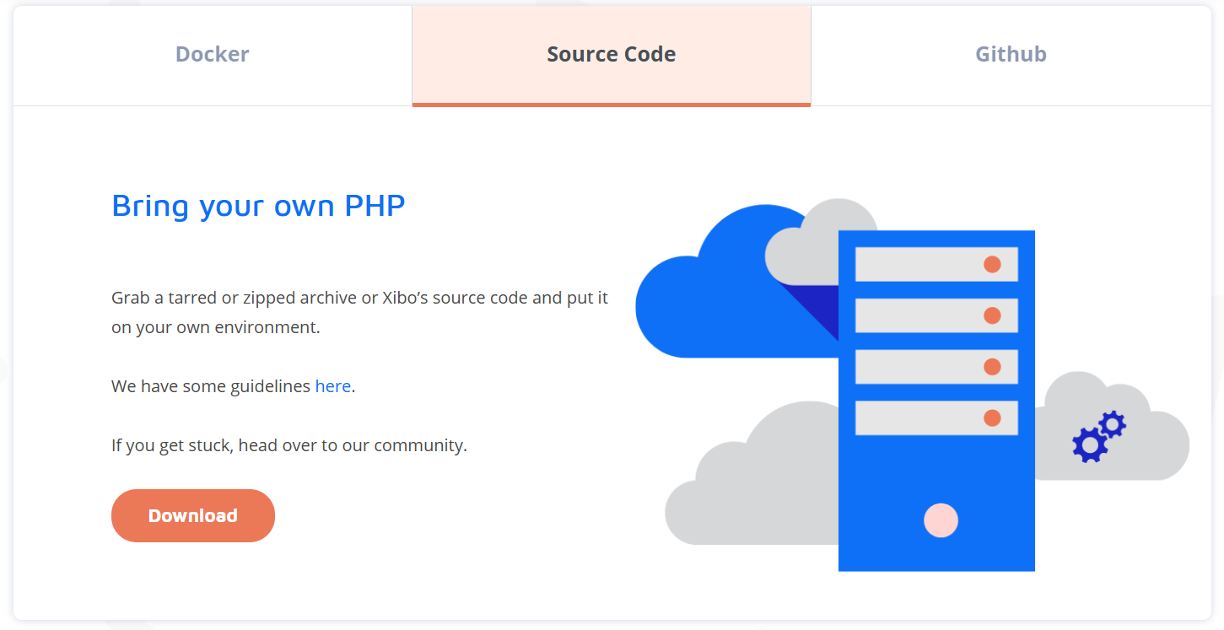The image size is (1224, 630).
Task: Follow the blue "here" guidelines link
Action: pos(332,386)
